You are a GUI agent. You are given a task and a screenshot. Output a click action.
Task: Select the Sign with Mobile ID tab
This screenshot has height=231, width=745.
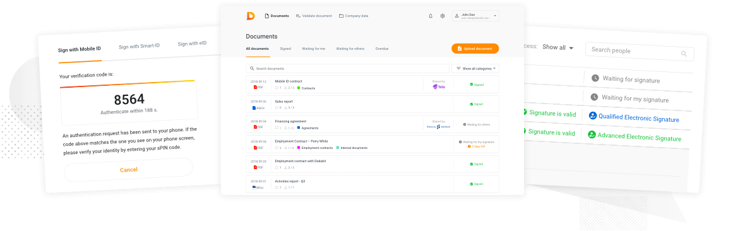(80, 49)
